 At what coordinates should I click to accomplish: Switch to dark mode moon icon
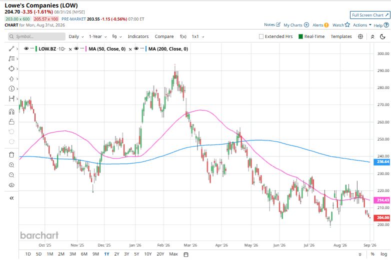382,36
